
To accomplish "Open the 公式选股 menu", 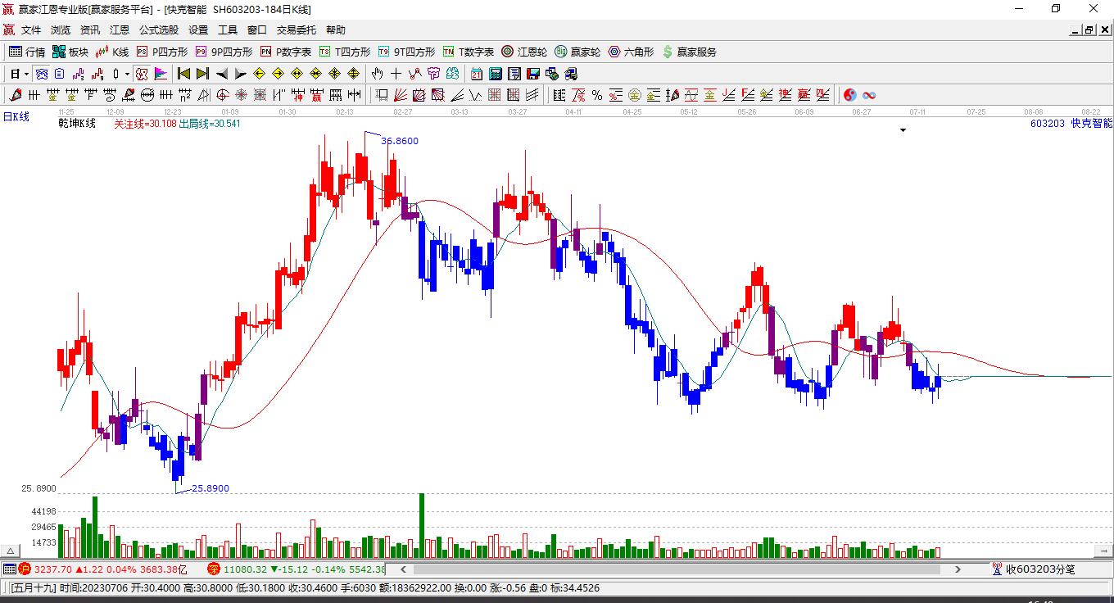I will pyautogui.click(x=159, y=30).
